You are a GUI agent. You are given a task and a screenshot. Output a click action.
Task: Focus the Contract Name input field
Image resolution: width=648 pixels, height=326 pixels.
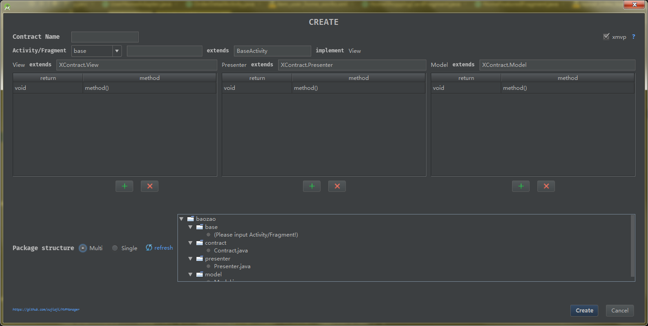tap(105, 37)
